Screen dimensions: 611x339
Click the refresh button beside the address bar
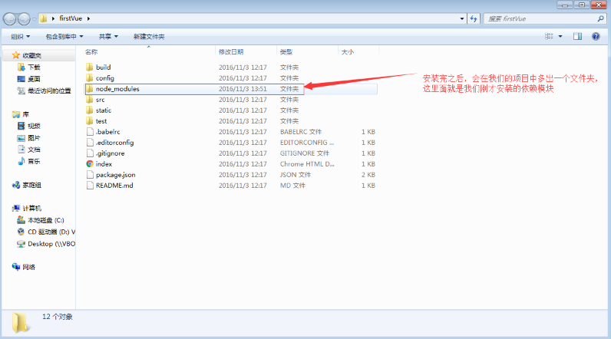click(x=474, y=17)
